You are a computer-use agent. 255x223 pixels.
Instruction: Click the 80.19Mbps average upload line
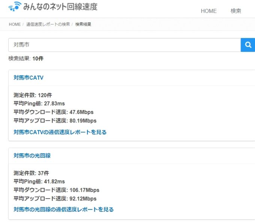[x=55, y=121]
